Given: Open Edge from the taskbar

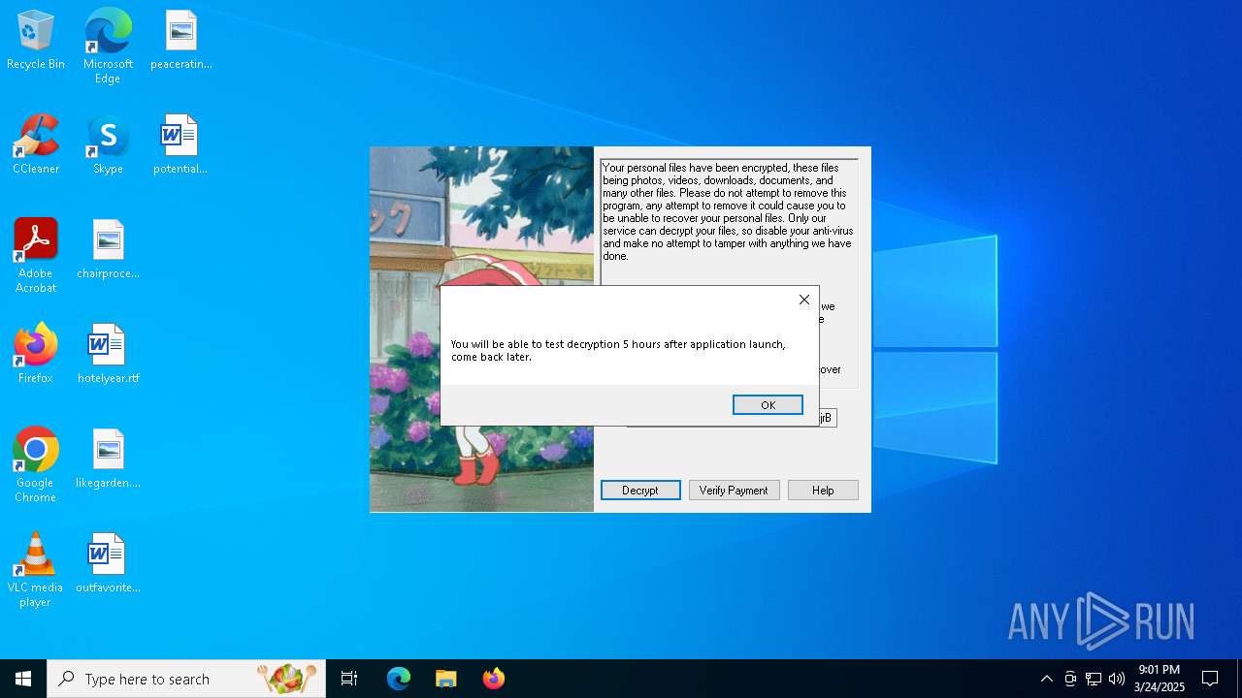Looking at the screenshot, I should pos(399,679).
